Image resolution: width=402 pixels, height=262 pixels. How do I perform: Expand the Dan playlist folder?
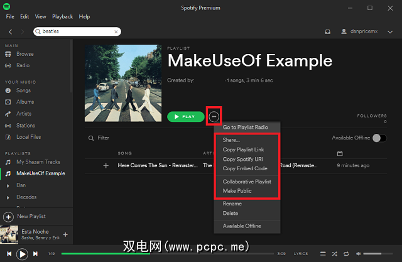[8, 186]
